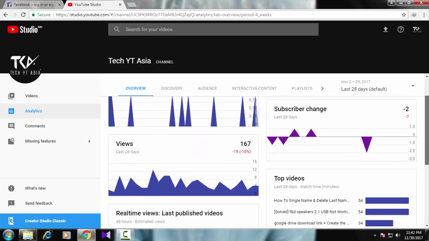Image resolution: width=429 pixels, height=241 pixels.
Task: Click the Search for your videos field
Action: pos(213,29)
